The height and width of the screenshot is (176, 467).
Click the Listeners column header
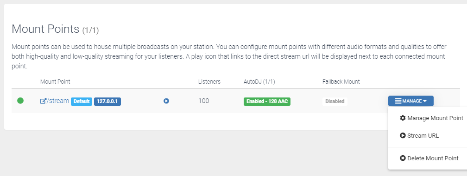pyautogui.click(x=209, y=81)
